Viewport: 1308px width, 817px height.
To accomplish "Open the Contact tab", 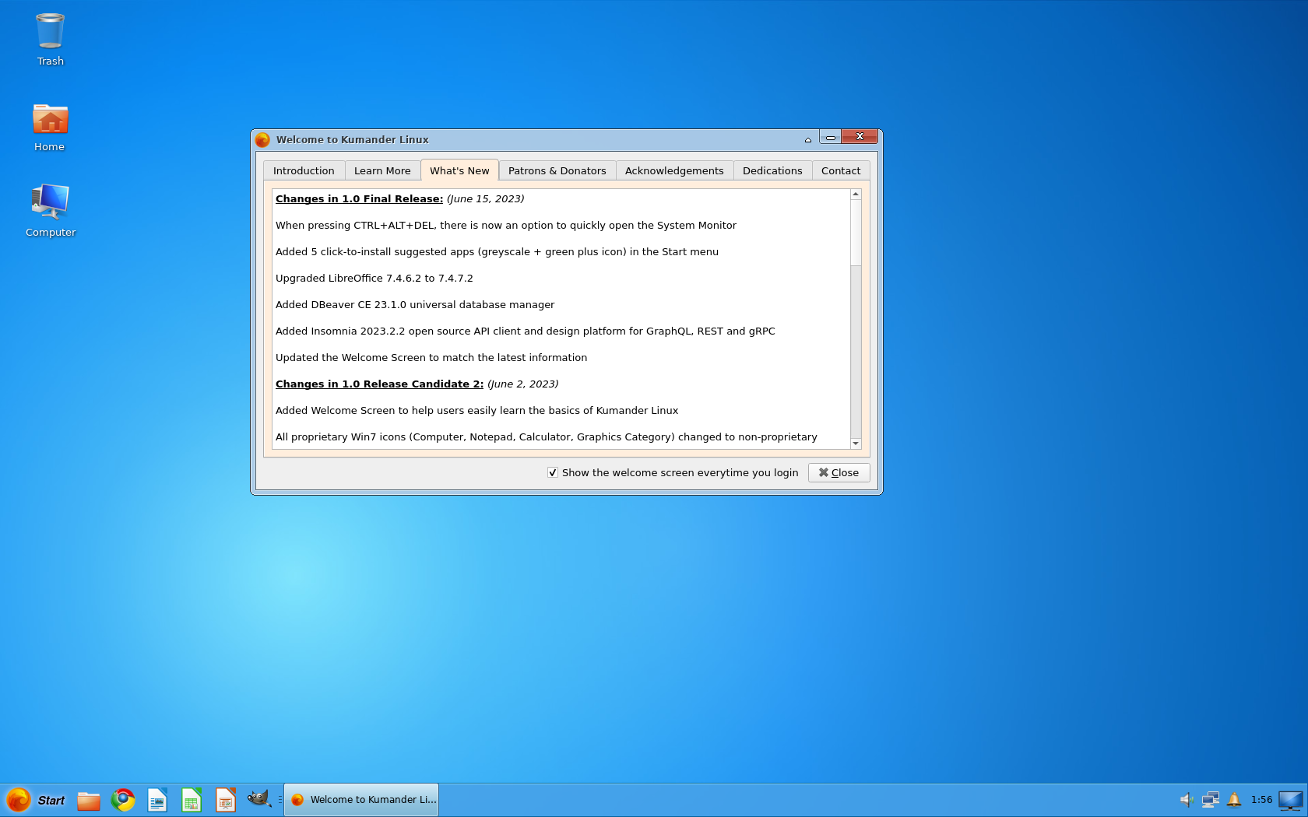I will pos(841,170).
